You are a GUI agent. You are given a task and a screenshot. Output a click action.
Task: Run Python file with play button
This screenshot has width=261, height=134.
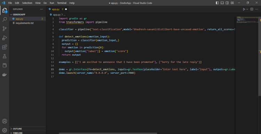point(244,9)
